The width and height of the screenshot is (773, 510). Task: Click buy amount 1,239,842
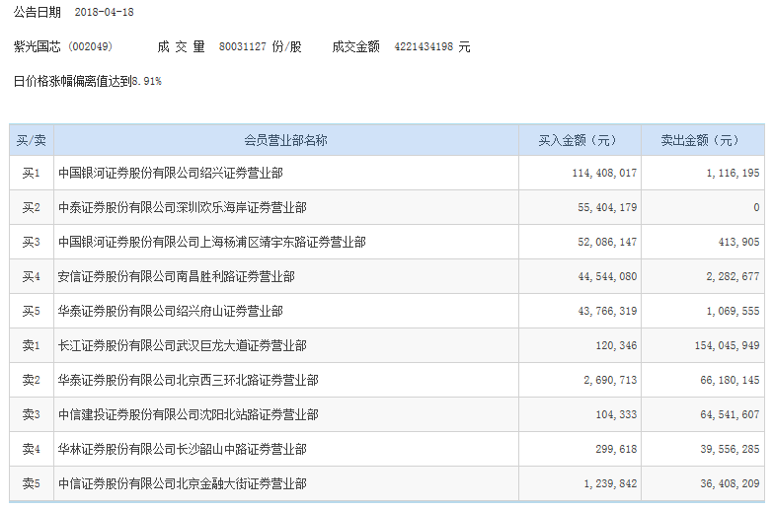coord(610,483)
